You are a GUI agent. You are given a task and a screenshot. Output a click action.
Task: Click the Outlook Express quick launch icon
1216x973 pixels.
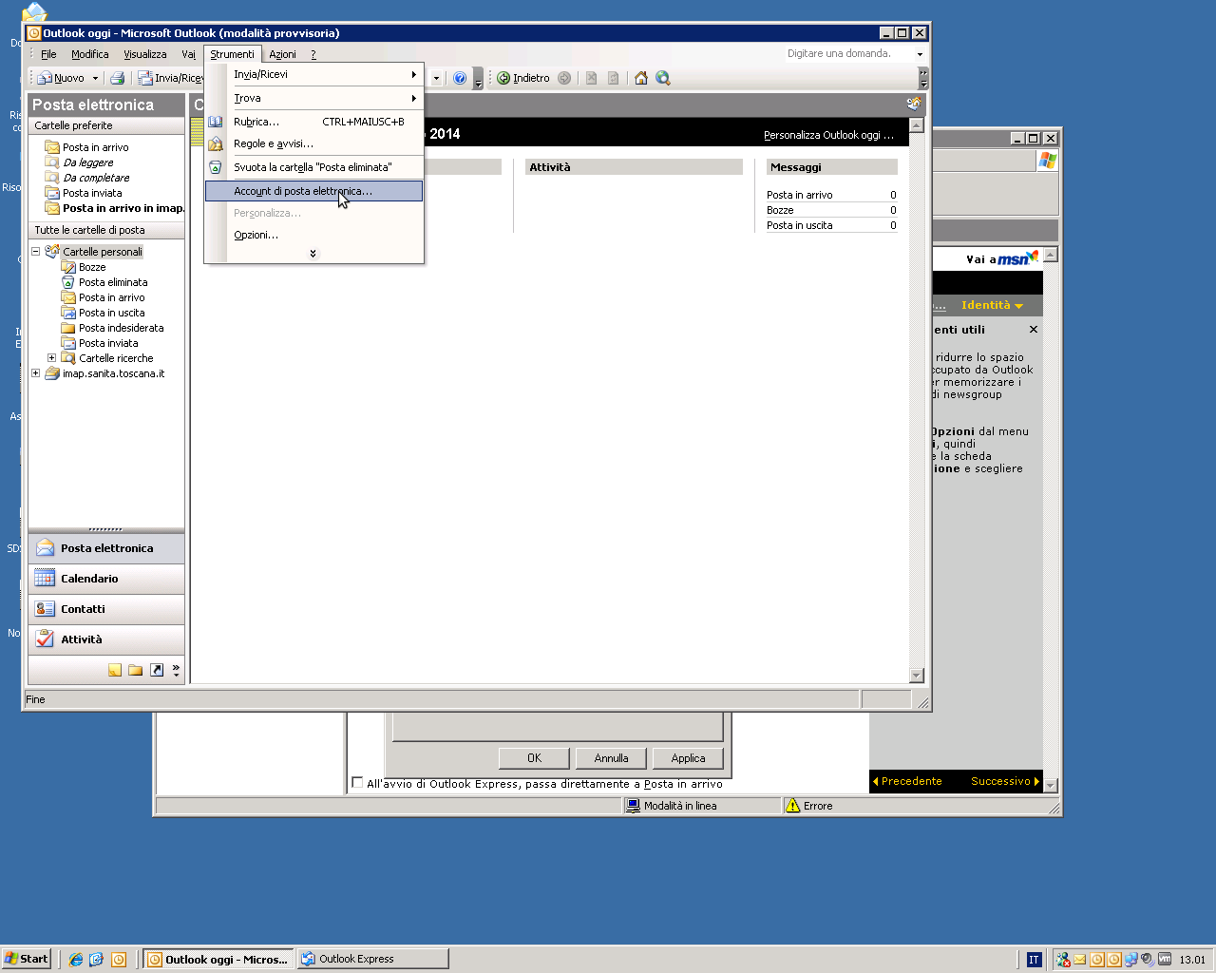click(x=97, y=959)
